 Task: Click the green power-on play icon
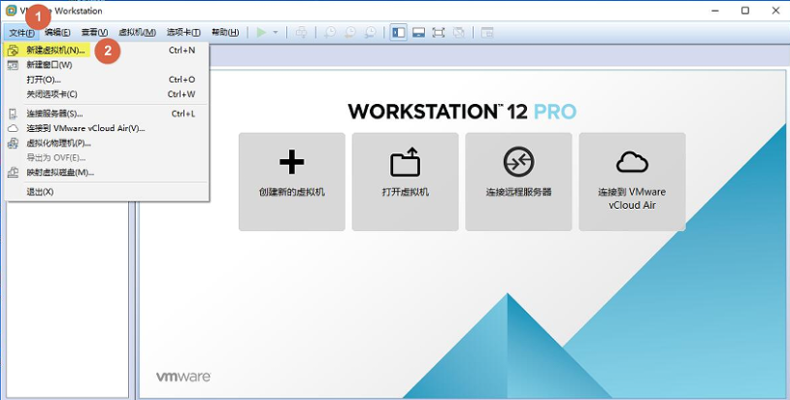(x=261, y=33)
